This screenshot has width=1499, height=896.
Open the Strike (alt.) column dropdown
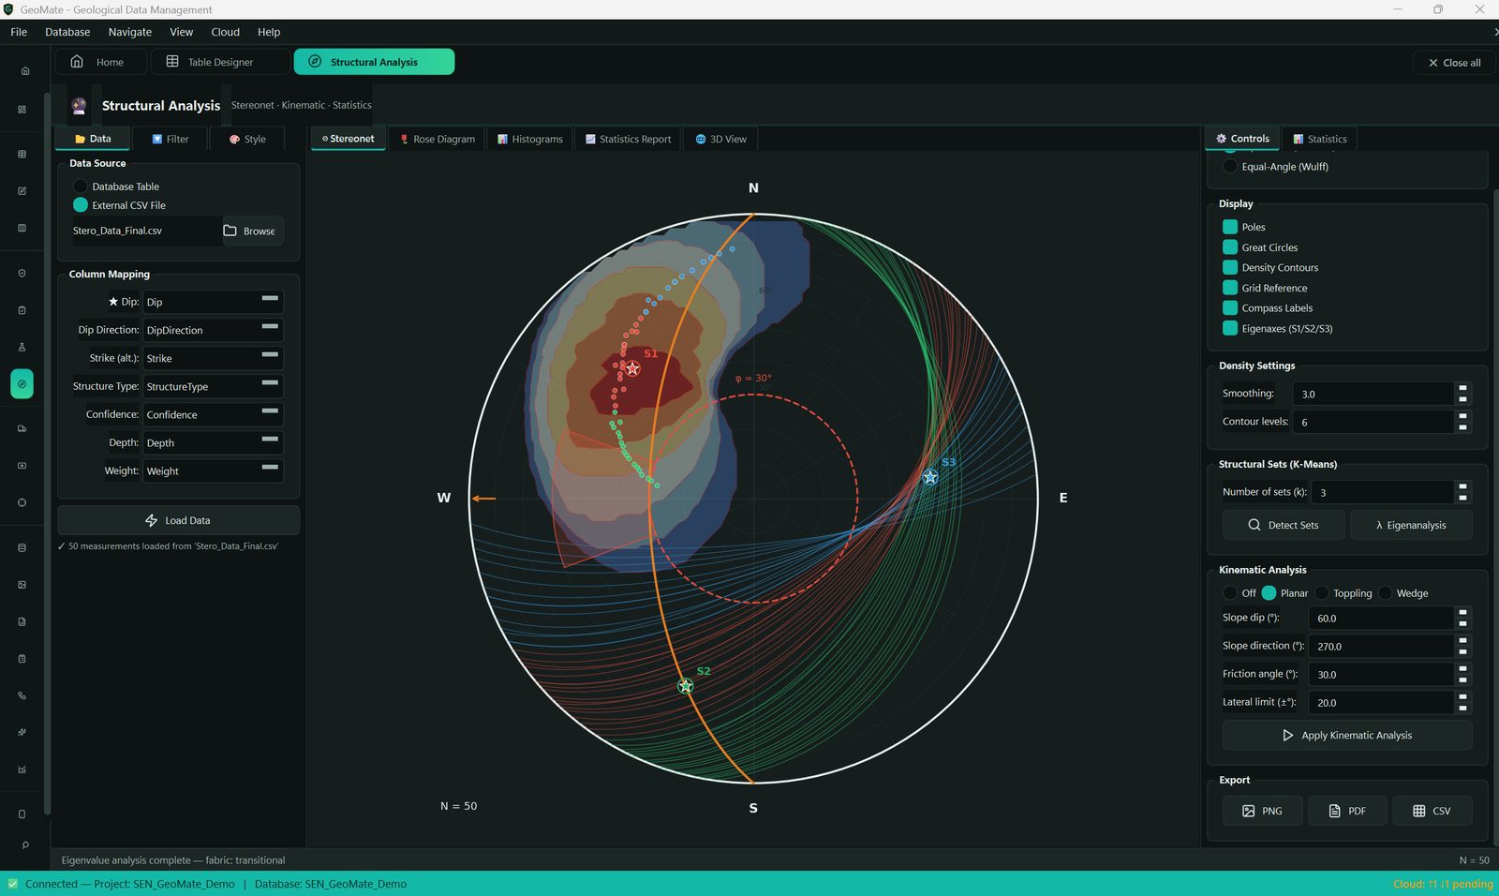[213, 358]
